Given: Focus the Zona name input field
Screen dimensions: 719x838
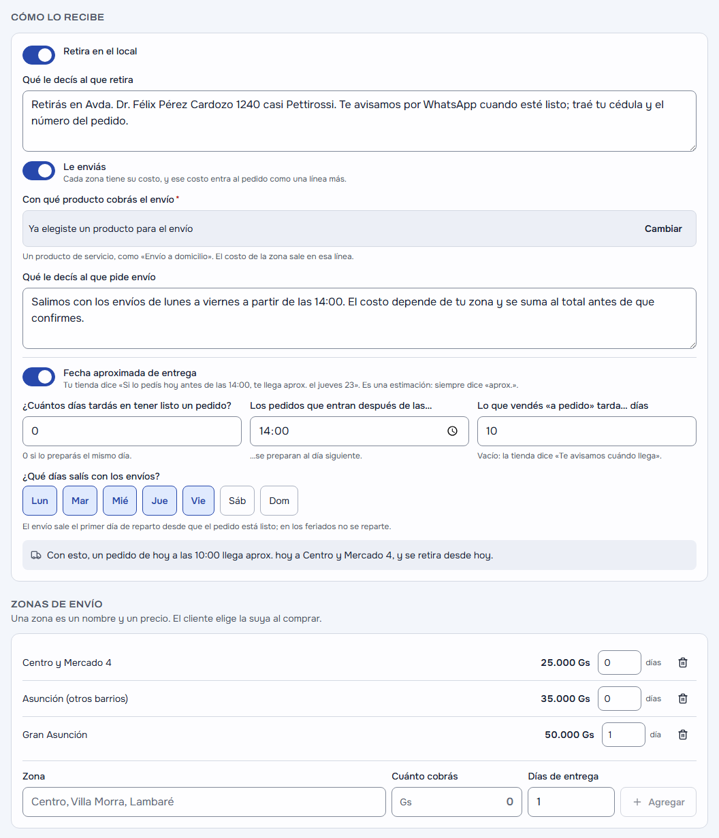Looking at the screenshot, I should click(204, 802).
